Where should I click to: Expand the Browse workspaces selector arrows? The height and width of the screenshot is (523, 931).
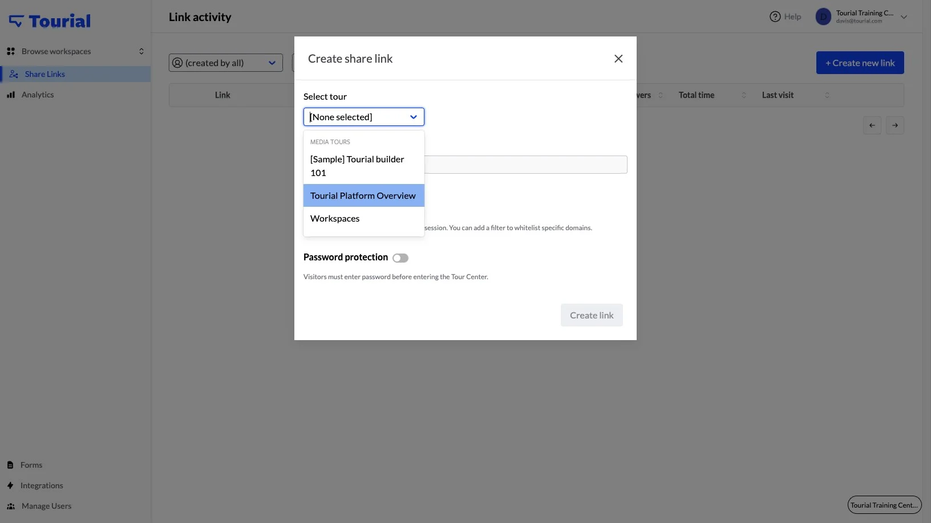pyautogui.click(x=141, y=51)
